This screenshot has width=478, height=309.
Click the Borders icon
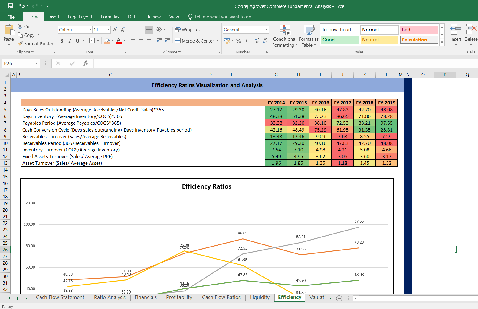click(x=92, y=41)
